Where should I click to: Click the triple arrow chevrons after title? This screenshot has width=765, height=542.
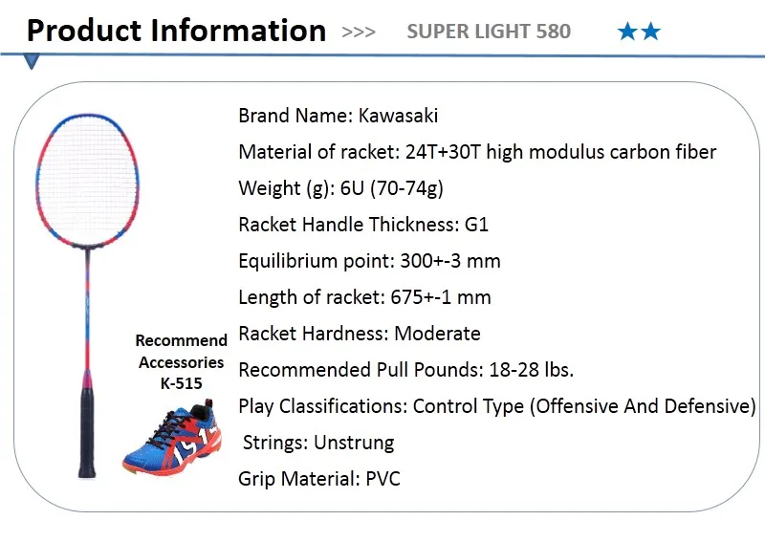coord(359,33)
